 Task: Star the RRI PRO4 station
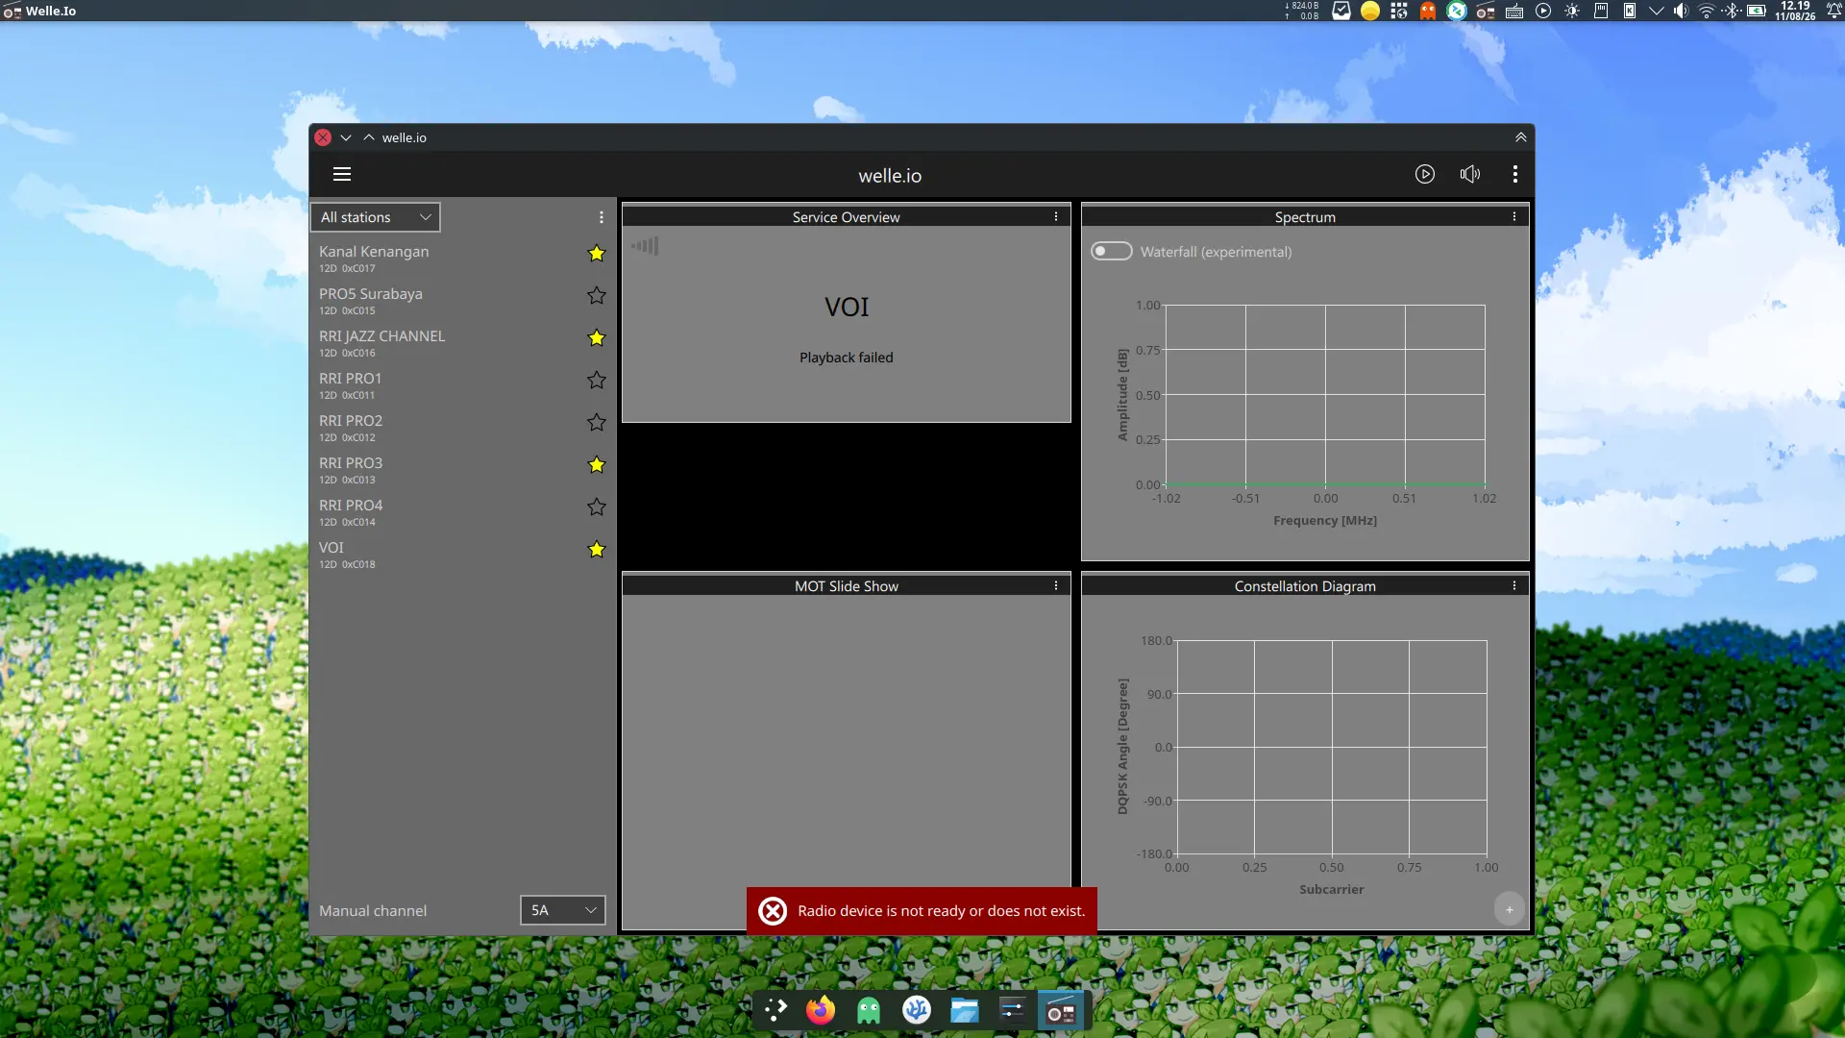click(x=597, y=507)
